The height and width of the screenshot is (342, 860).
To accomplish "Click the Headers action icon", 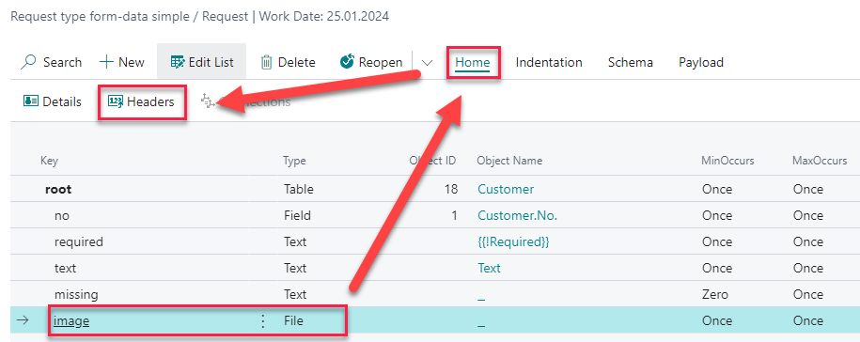I will (116, 101).
